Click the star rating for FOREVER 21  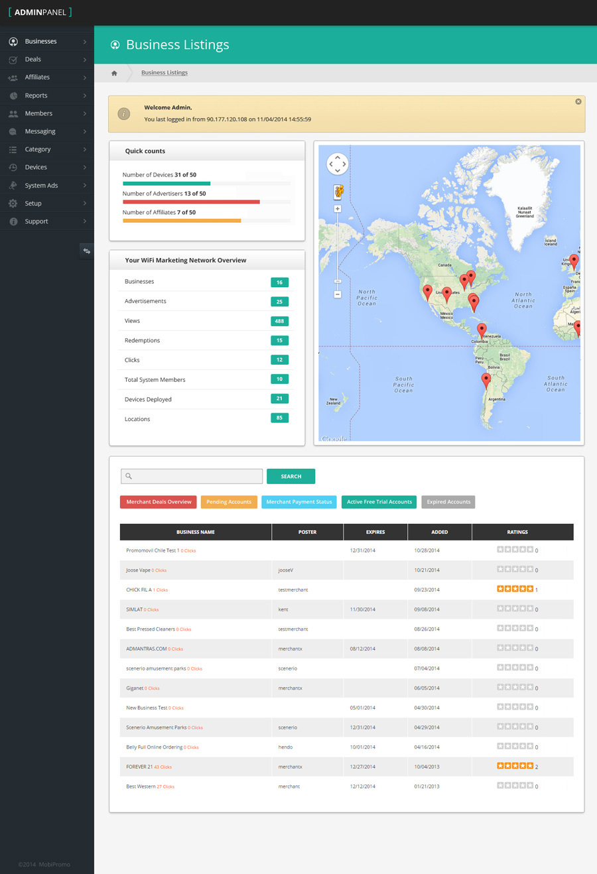(x=515, y=766)
